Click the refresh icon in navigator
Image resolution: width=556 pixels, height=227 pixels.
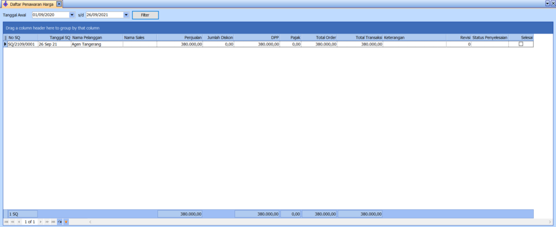(60, 222)
